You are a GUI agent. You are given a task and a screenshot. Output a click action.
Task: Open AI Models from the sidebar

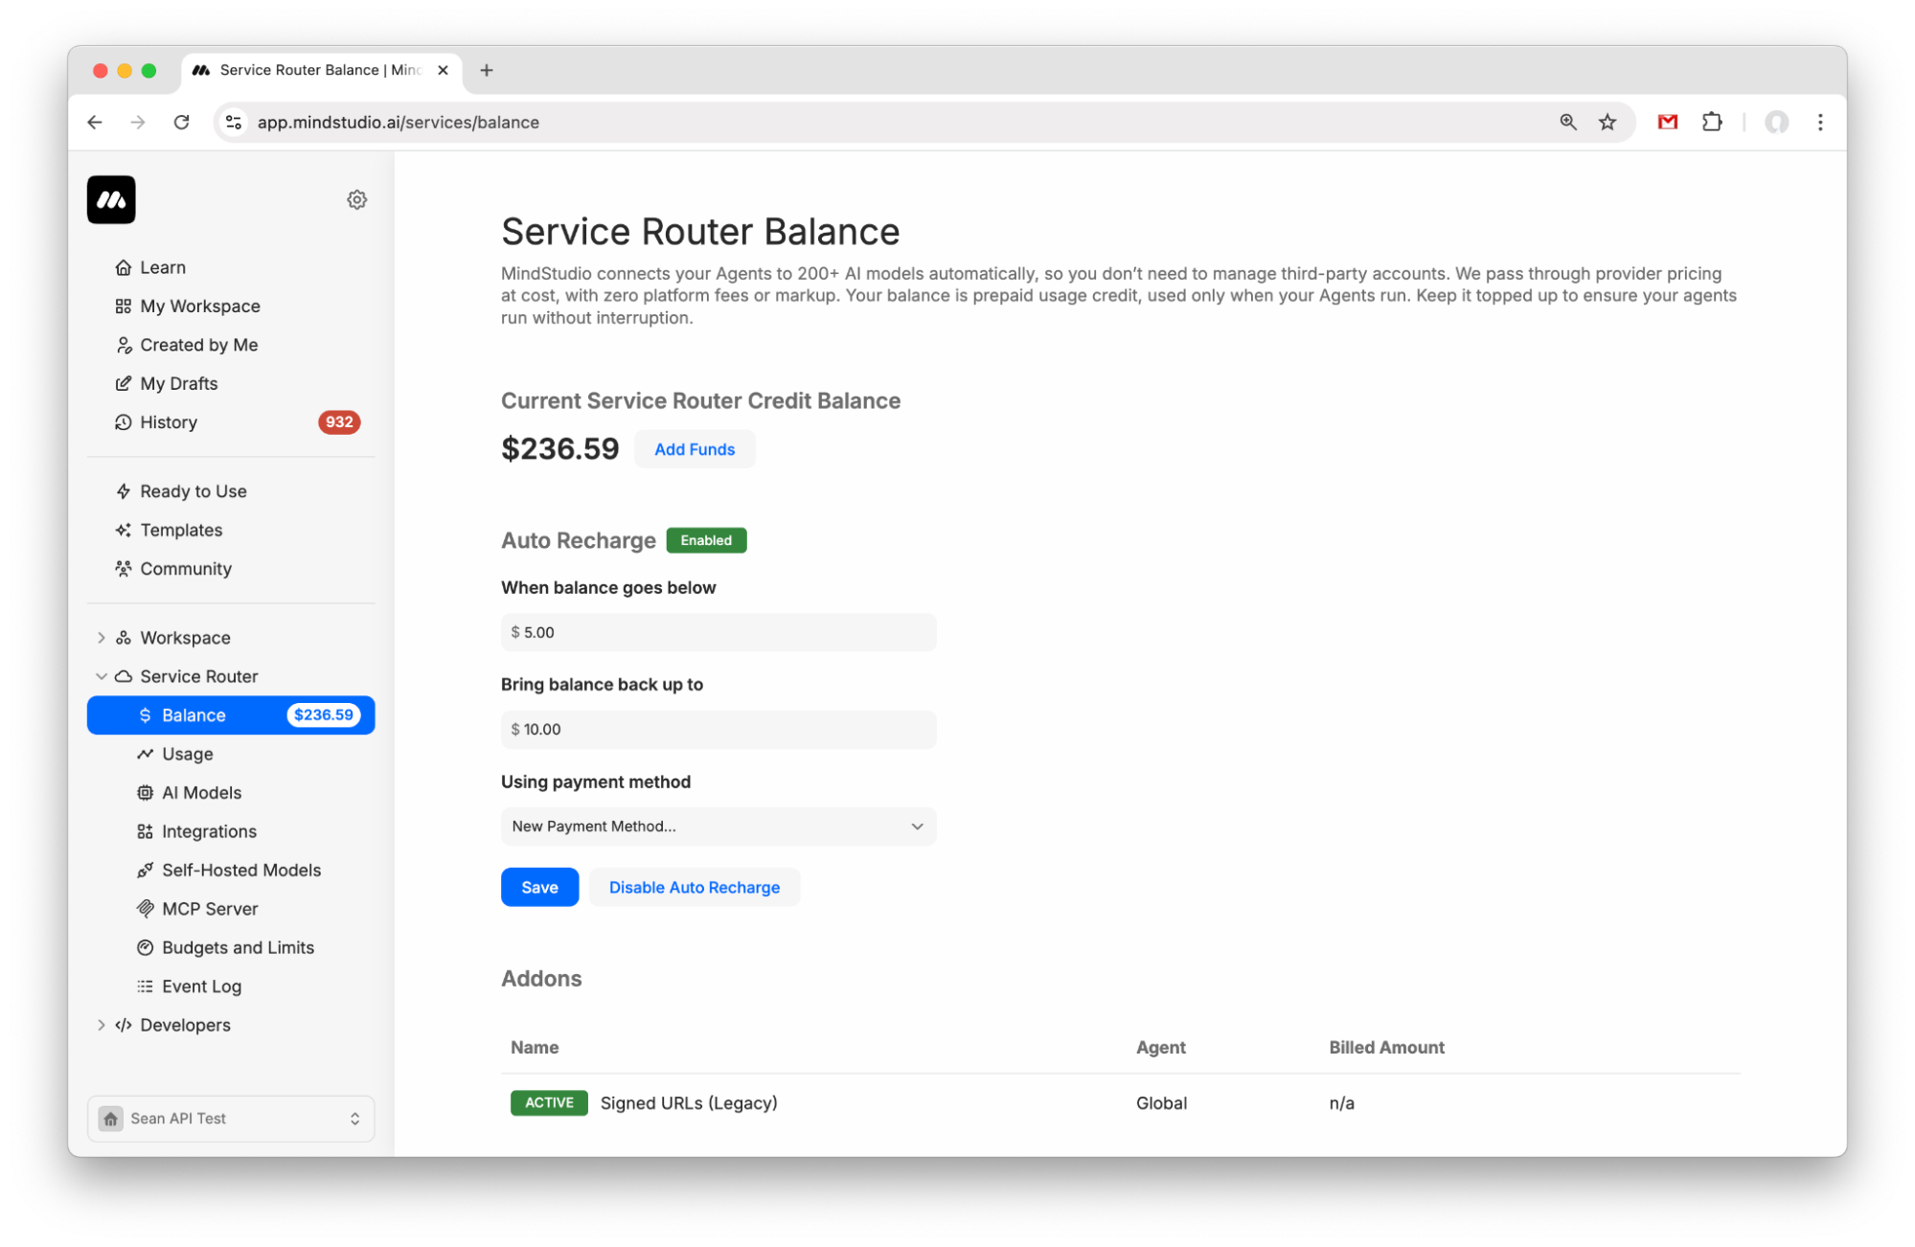[201, 792]
